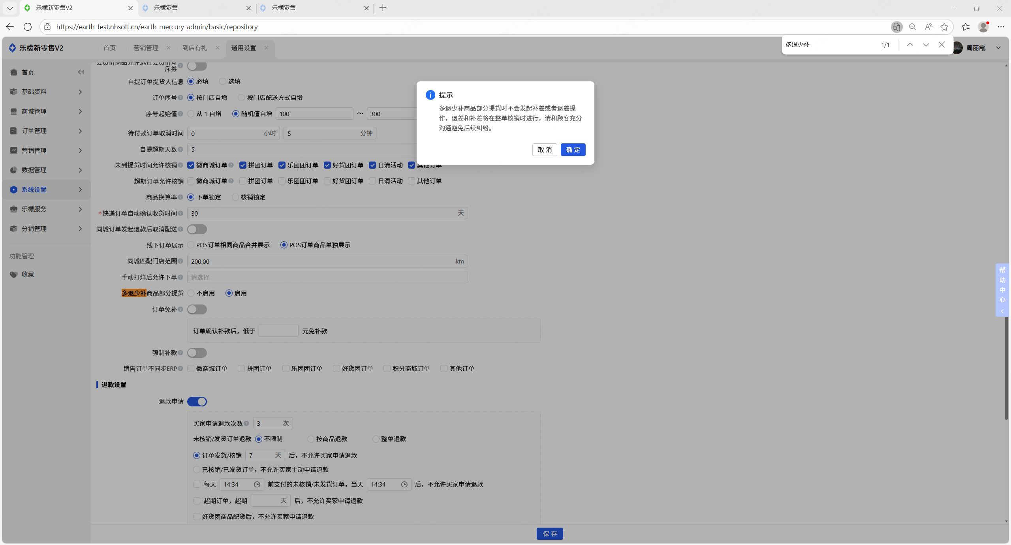Turn off the 退款申请 switch
Image resolution: width=1011 pixels, height=545 pixels.
(x=197, y=401)
